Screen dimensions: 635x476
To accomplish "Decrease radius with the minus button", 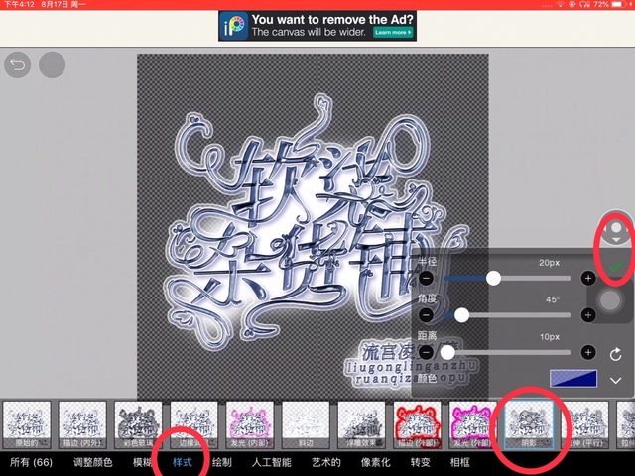I will point(425,279).
